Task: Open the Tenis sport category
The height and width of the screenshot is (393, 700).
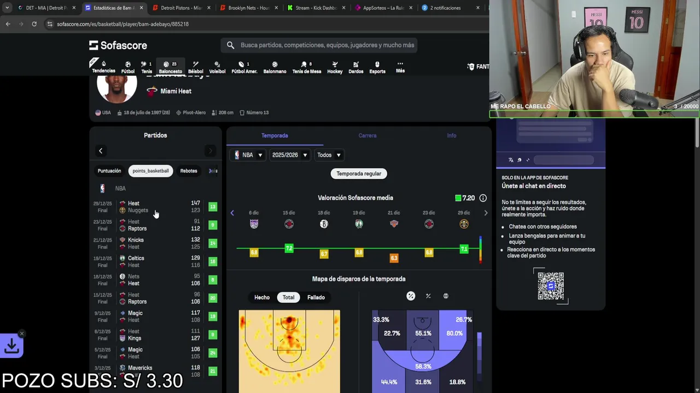Action: click(147, 67)
